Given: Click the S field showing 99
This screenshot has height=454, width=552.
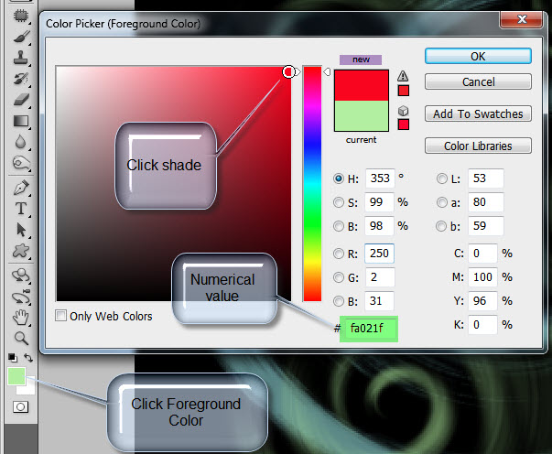Looking at the screenshot, I should pyautogui.click(x=379, y=202).
